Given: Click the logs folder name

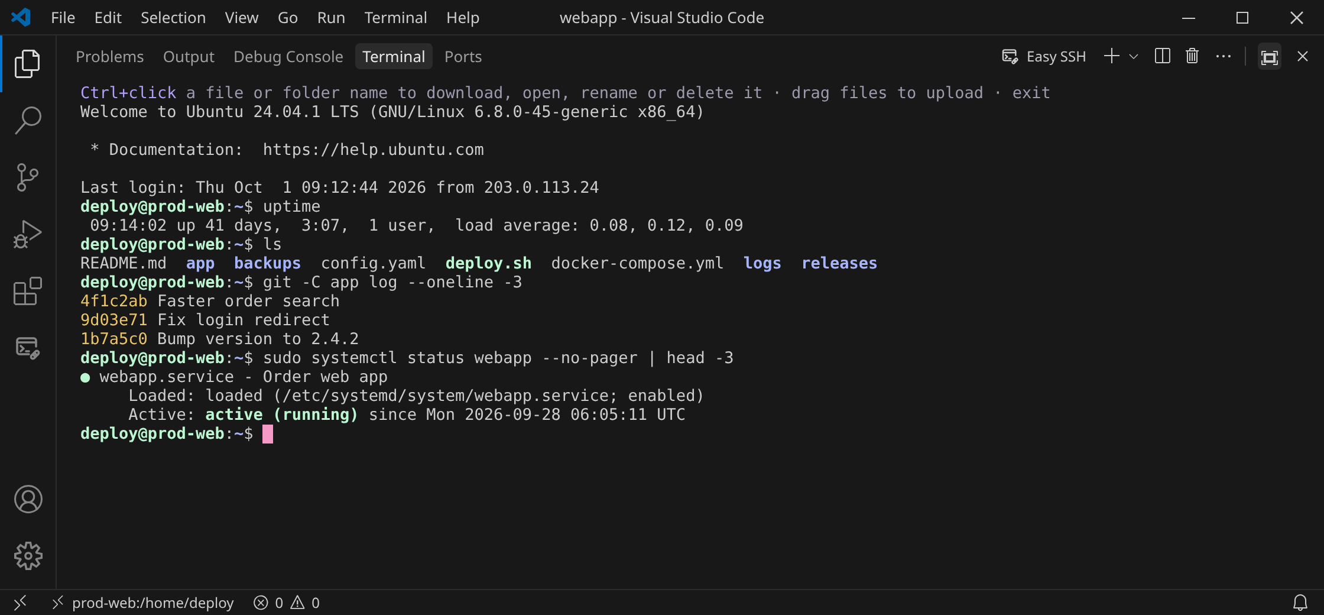Looking at the screenshot, I should click(x=762, y=263).
